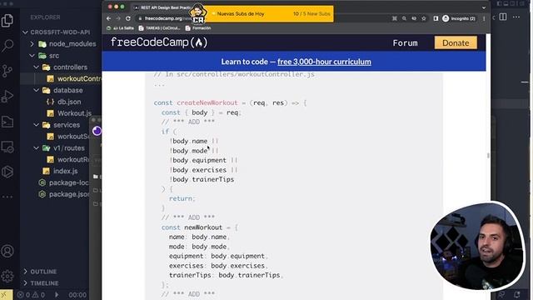Open the Accounts icon in activity bar
Viewport: 533px width, 300px height.
(7, 251)
